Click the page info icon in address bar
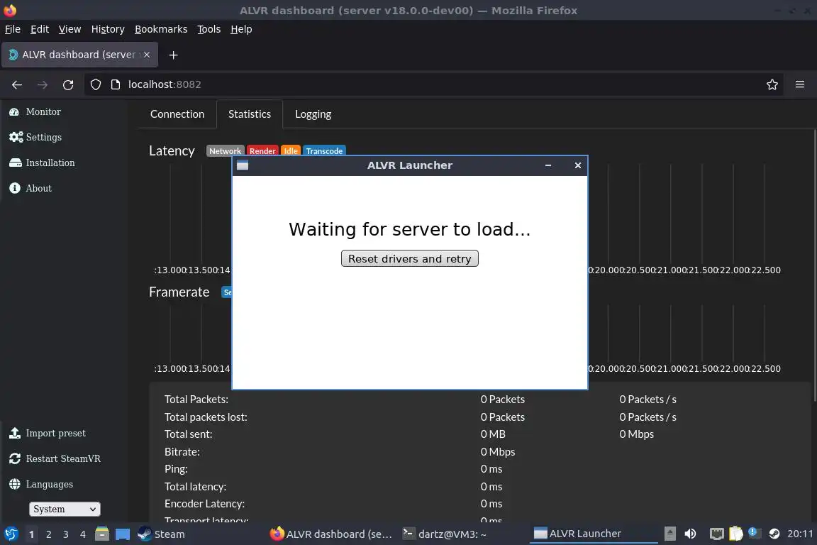This screenshot has height=545, width=817. (x=116, y=84)
